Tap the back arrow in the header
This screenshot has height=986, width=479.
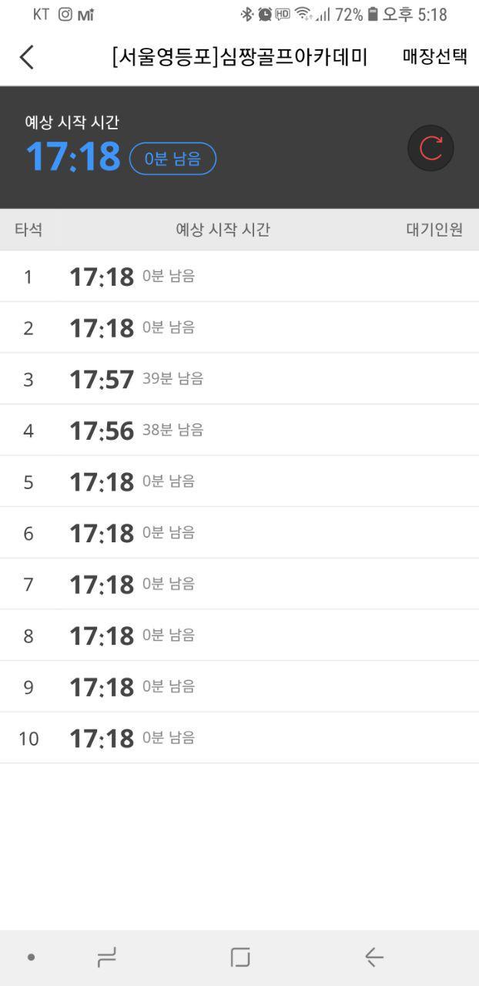click(x=27, y=57)
